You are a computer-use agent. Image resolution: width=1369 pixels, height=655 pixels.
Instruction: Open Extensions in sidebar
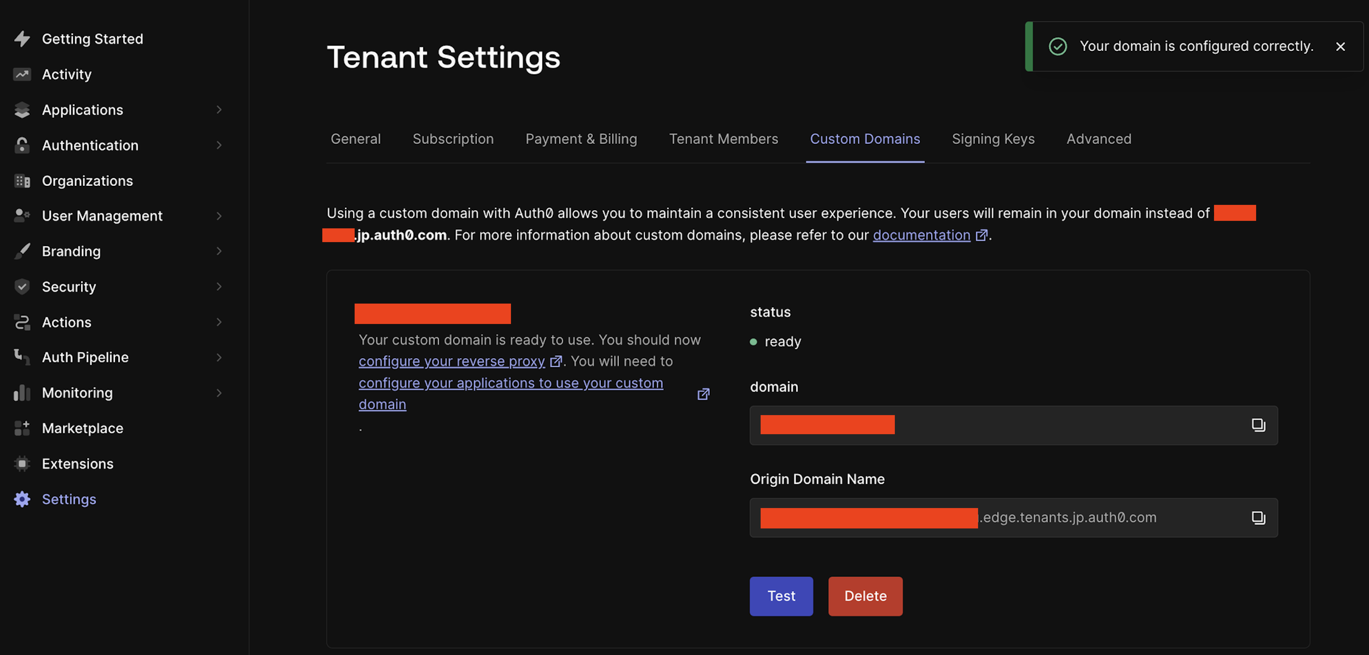(77, 464)
